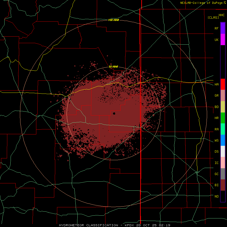Viewport: 227px width, 227px height.
Task: Click the "02:19" timestamp
Action: point(164,225)
